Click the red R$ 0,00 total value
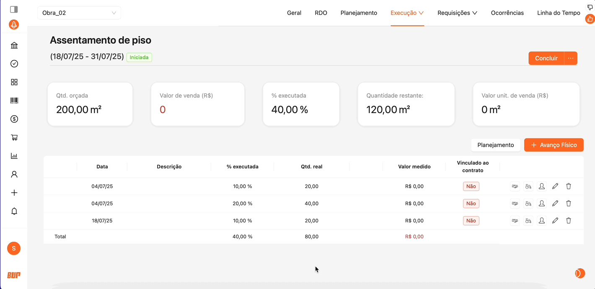Image resolution: width=595 pixels, height=289 pixels. tap(414, 237)
